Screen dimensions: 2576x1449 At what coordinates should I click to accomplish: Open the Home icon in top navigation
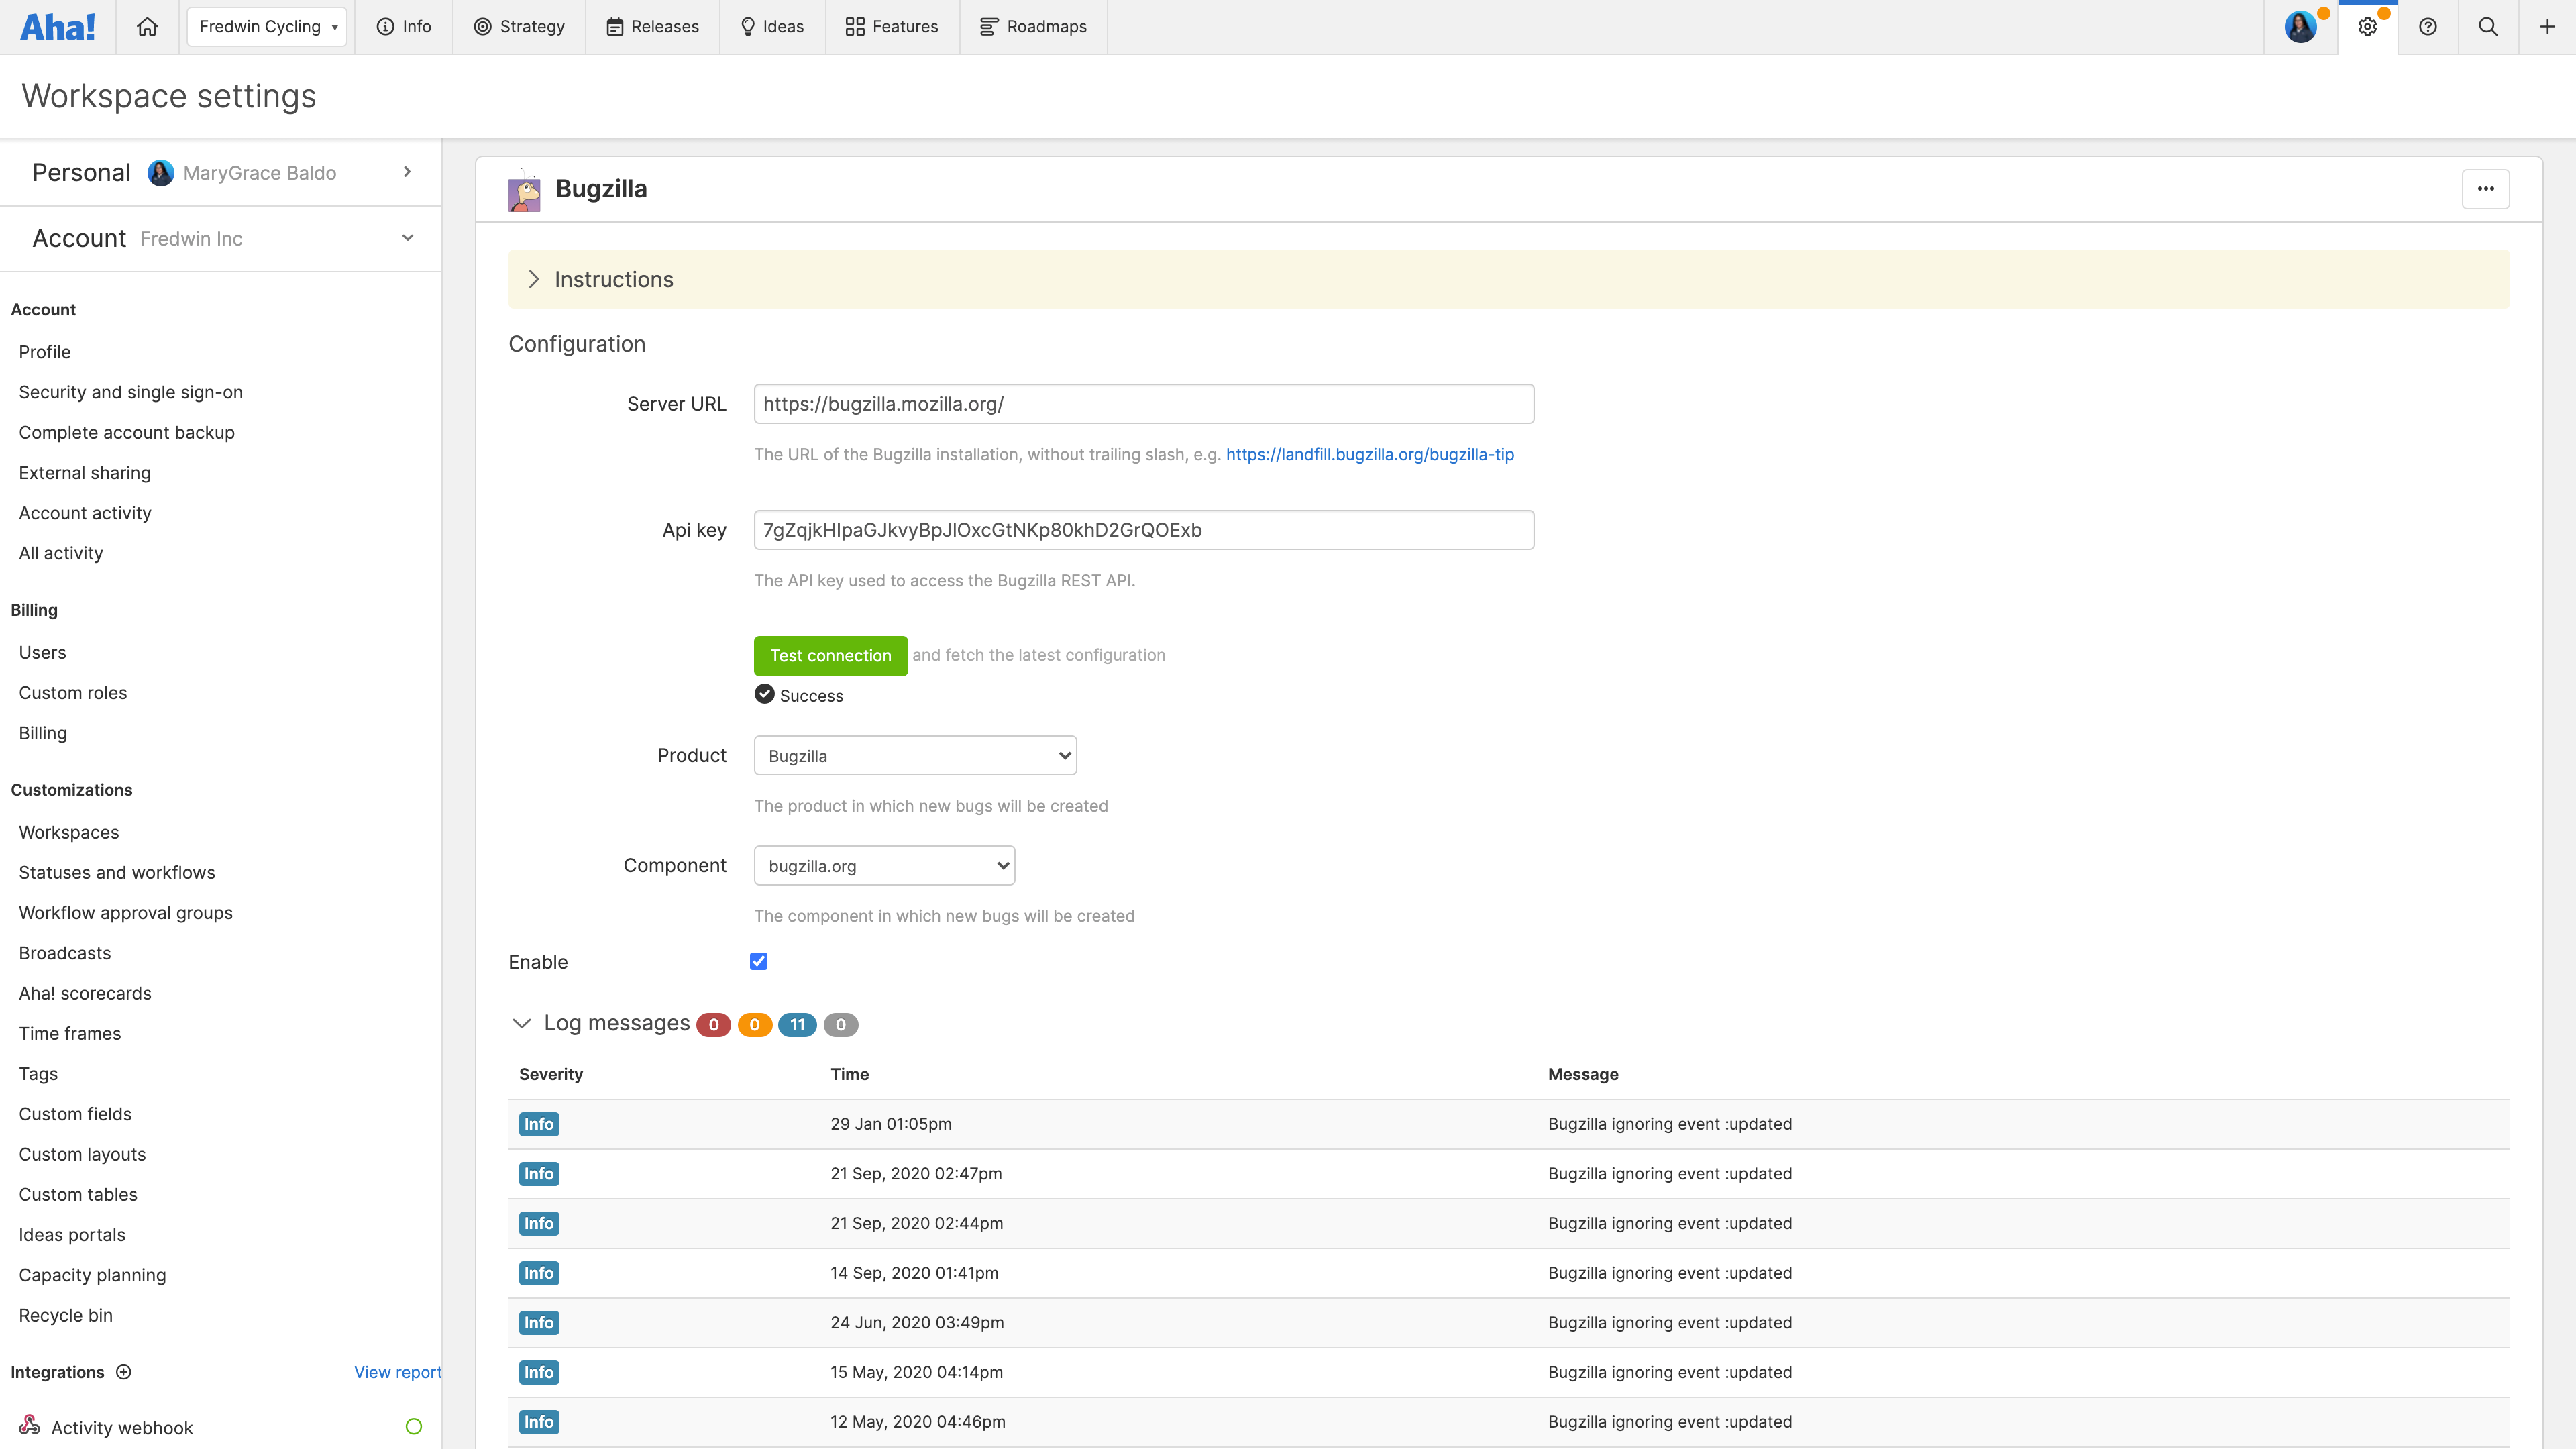(x=147, y=26)
